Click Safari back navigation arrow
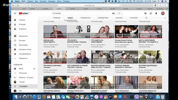Image resolution: width=178 pixels, height=100 pixels. click(x=21, y=5)
